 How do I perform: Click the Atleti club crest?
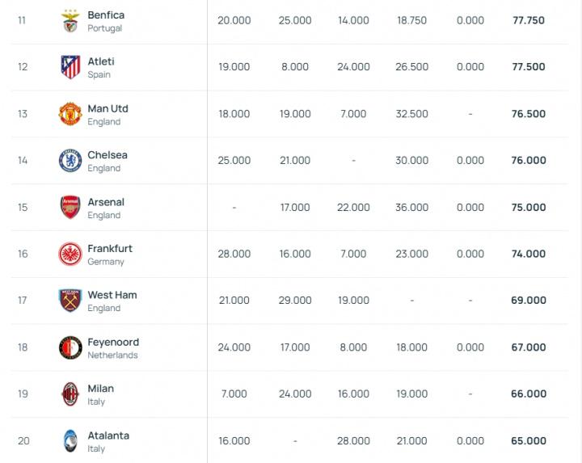point(70,67)
